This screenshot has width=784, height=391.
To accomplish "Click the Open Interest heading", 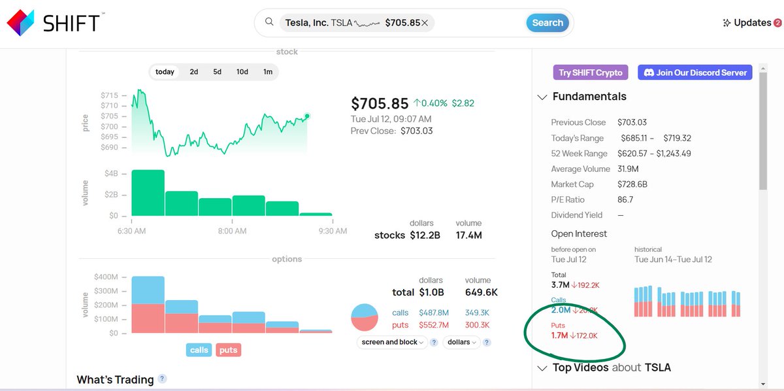I will [x=579, y=233].
